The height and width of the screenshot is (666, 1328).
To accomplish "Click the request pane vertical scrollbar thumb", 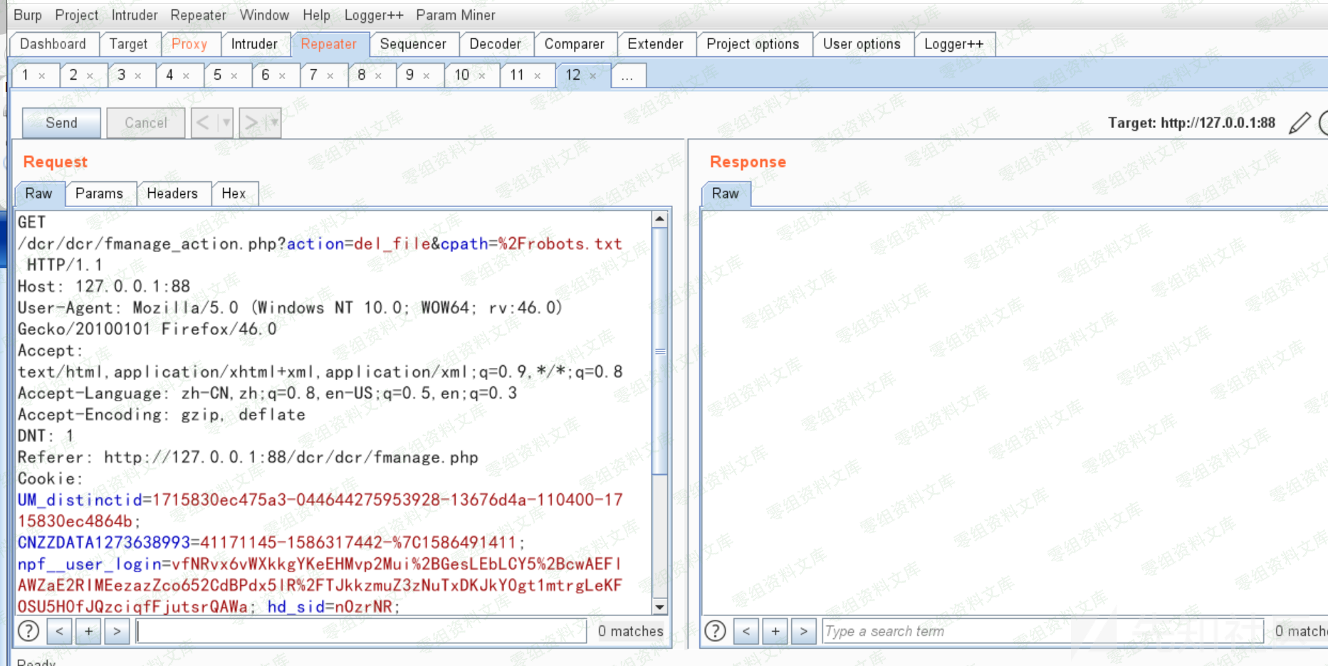I will (660, 350).
